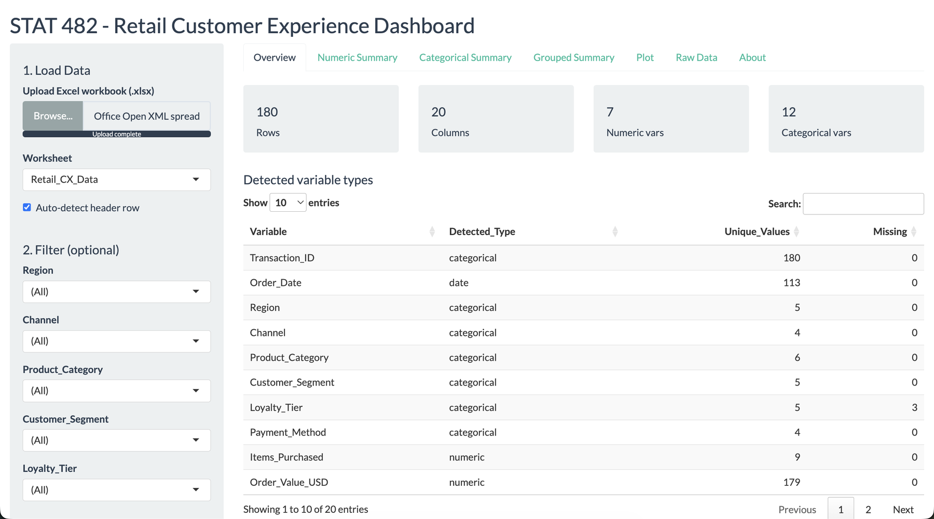Open the About tab

tap(752, 58)
